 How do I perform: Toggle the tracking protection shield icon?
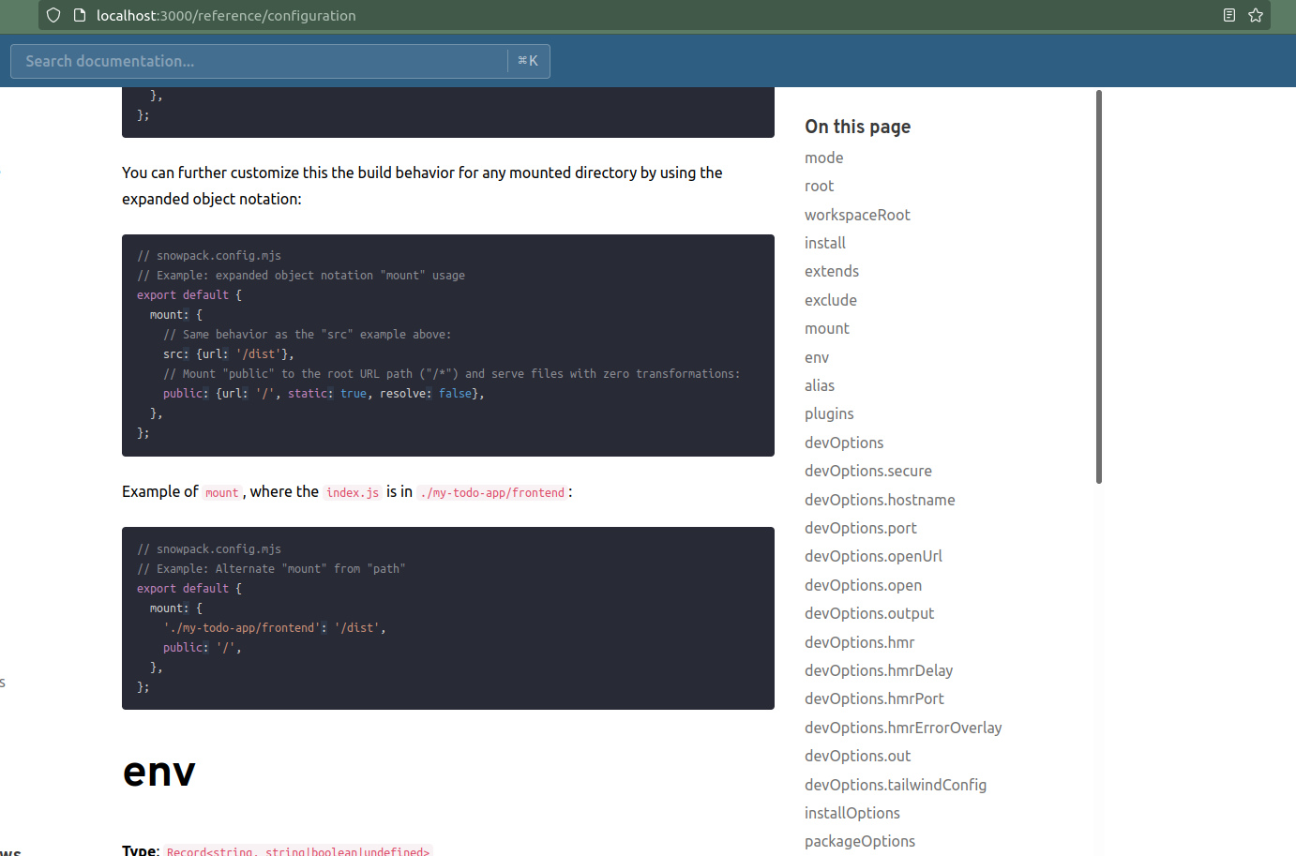coord(53,15)
